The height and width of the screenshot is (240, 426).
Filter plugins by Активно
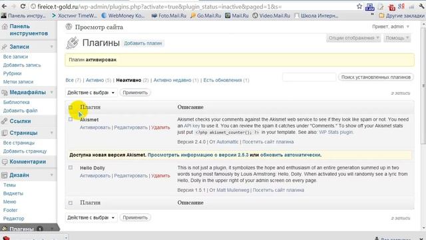[x=95, y=80]
